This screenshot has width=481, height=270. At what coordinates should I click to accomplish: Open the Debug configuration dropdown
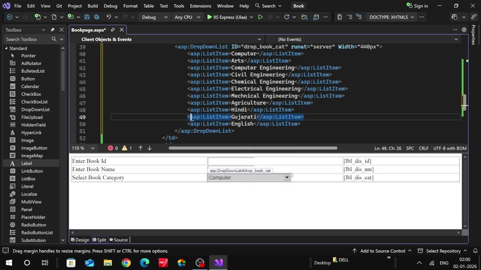(154, 17)
